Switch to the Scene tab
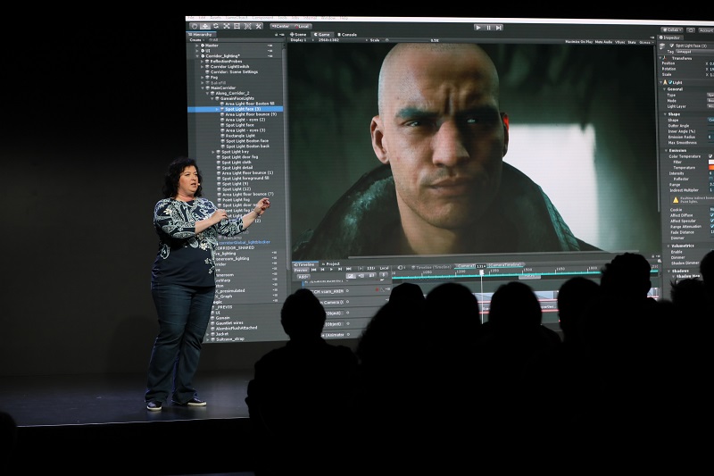This screenshot has height=476, width=714. (298, 35)
